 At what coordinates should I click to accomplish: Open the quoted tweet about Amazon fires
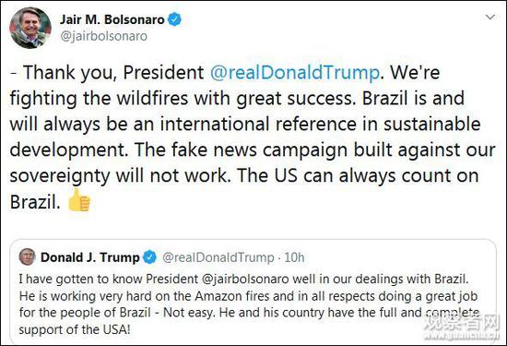[x=253, y=292]
